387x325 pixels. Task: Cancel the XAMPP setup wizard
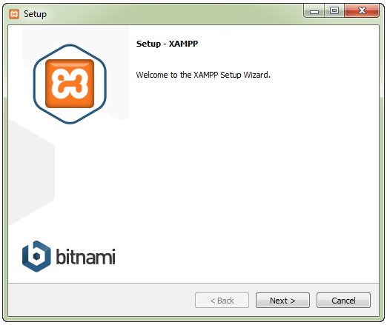pyautogui.click(x=343, y=300)
